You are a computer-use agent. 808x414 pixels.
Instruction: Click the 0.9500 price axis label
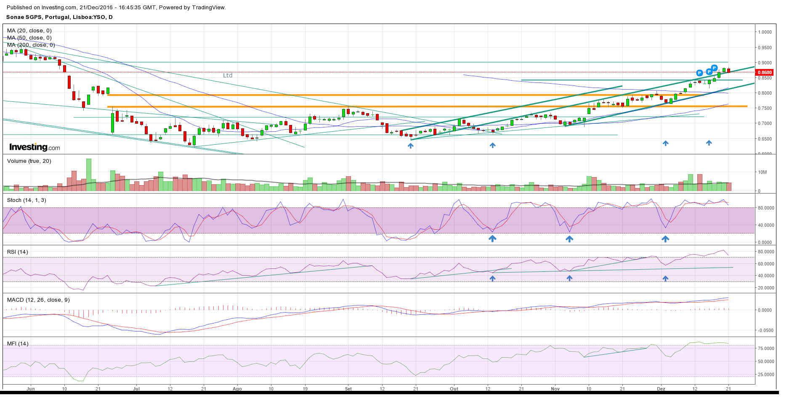click(765, 48)
